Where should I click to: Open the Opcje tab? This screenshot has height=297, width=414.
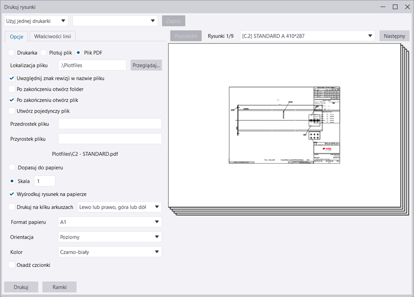point(17,36)
